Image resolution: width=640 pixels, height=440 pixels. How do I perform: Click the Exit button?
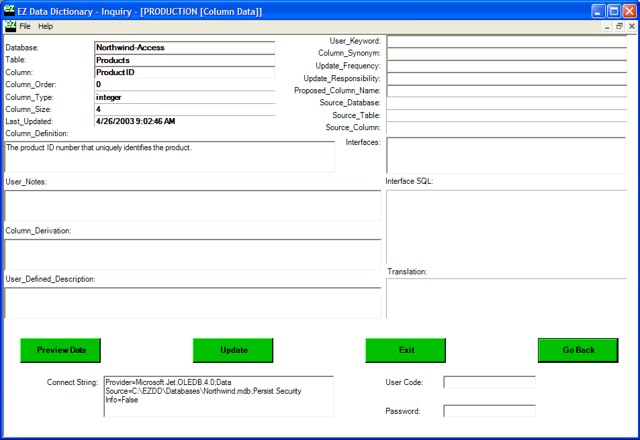point(406,350)
